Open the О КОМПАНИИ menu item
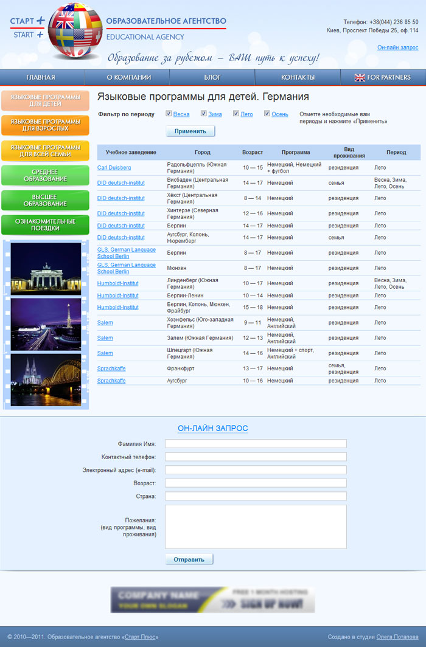This screenshot has width=426, height=647. (129, 78)
